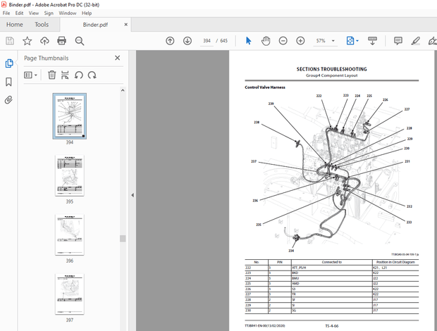Viewport: 437px width, 331px height.
Task: Click thumbnails scrollbar up arrow
Action: 123,90
